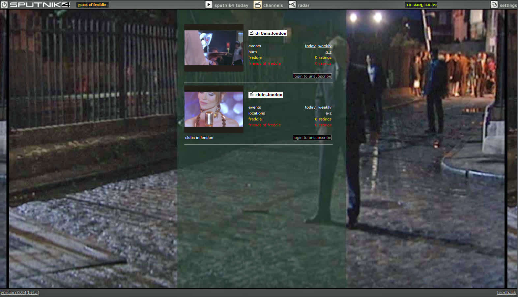The width and height of the screenshot is (518, 297).
Task: Click 0 ratings next to freddie in dj bars.london
Action: click(x=323, y=57)
